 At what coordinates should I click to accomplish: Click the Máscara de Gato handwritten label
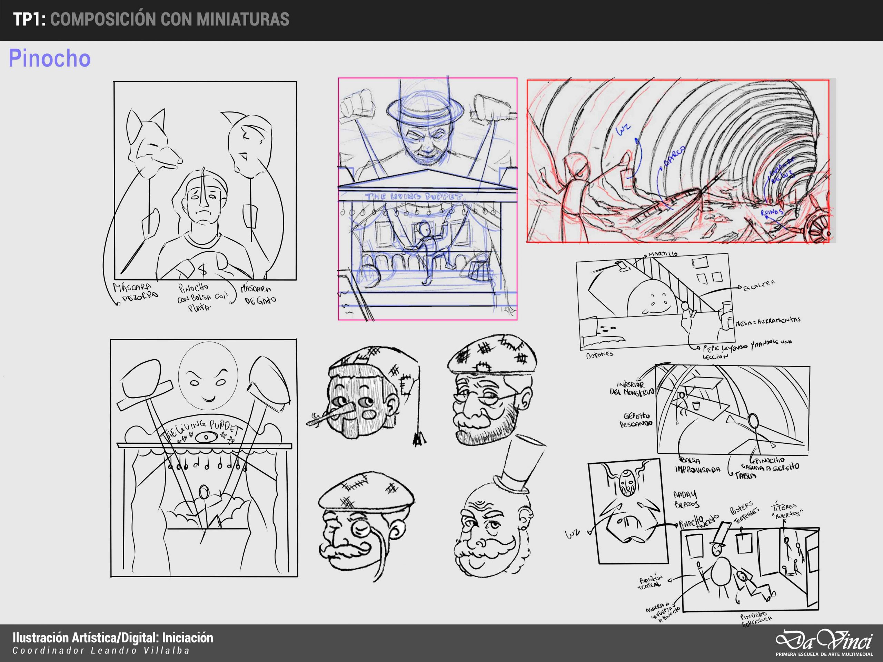pyautogui.click(x=258, y=294)
